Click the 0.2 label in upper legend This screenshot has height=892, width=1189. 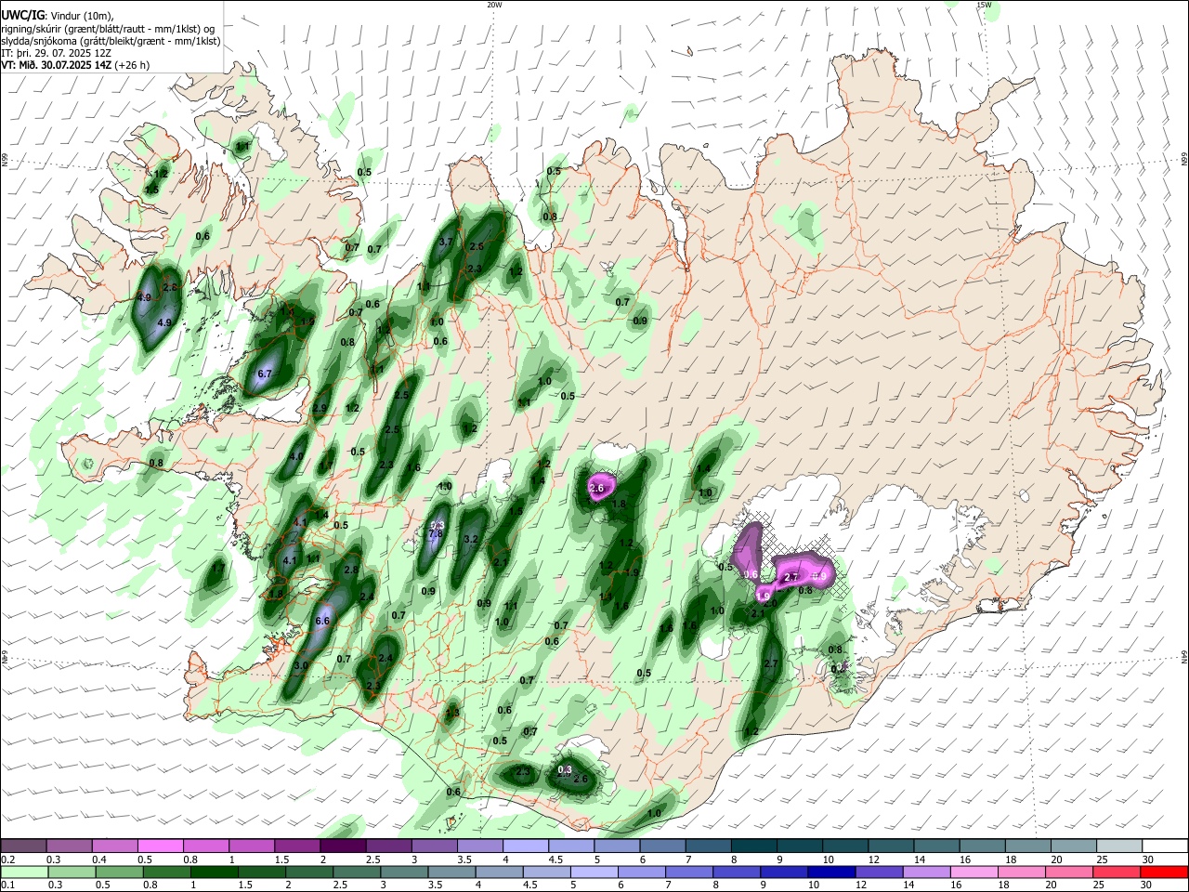pos(7,859)
